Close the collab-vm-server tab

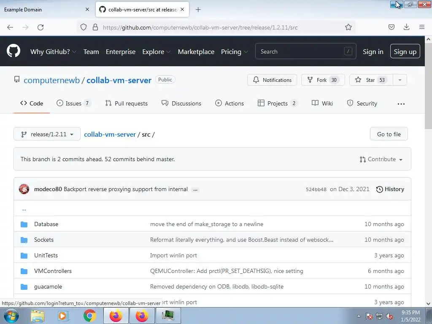tap(182, 9)
